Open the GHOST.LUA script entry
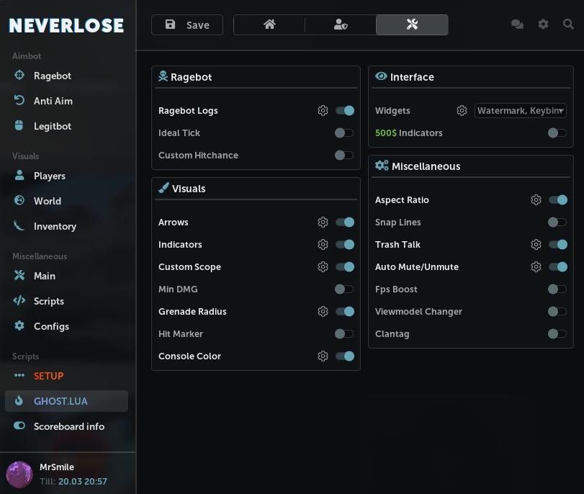584x494 pixels. (60, 401)
